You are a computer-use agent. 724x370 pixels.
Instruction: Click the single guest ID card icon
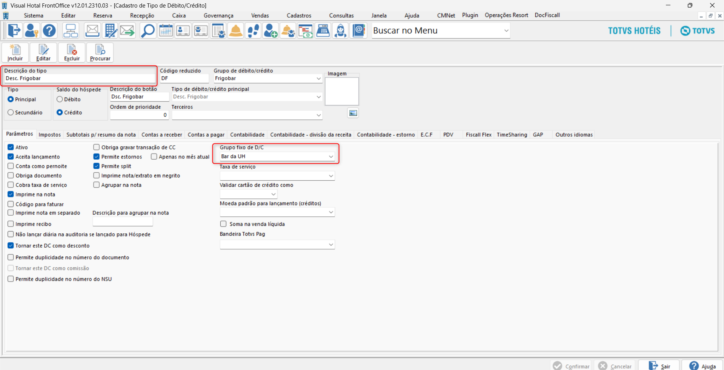click(x=183, y=30)
